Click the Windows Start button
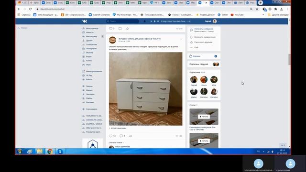The image size is (306, 172). click(x=19, y=151)
